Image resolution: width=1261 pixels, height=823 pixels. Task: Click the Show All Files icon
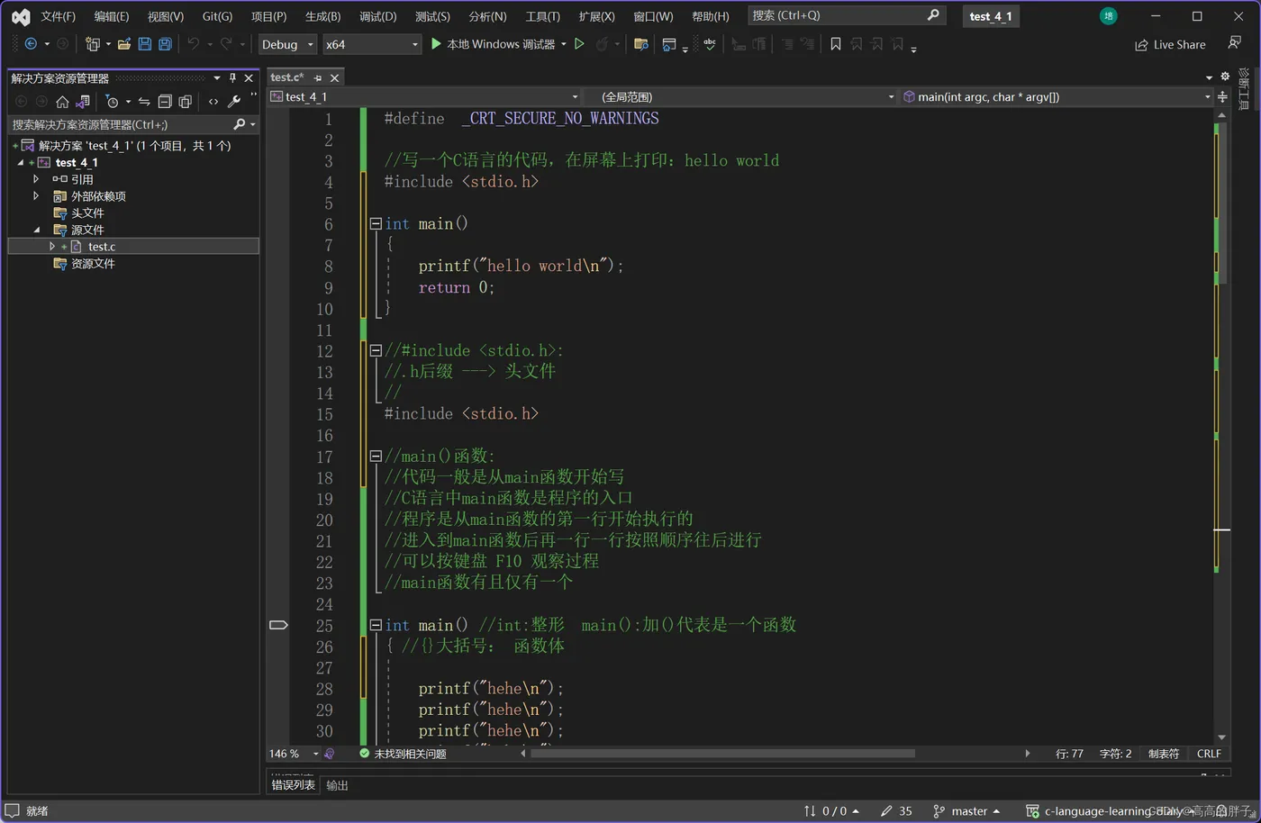pyautogui.click(x=186, y=102)
